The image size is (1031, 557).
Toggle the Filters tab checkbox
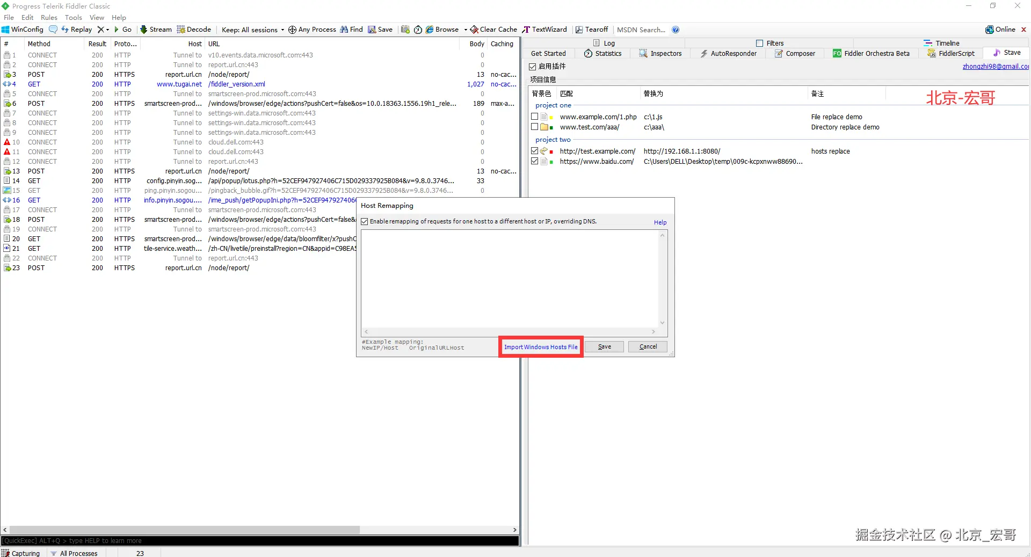point(759,43)
